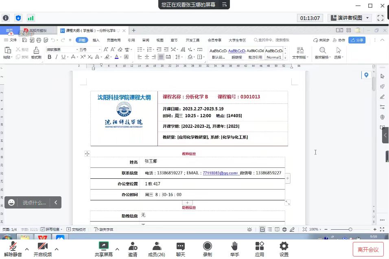
Task: Open the Share Screen (共享屏幕) control
Action: [x=104, y=249]
